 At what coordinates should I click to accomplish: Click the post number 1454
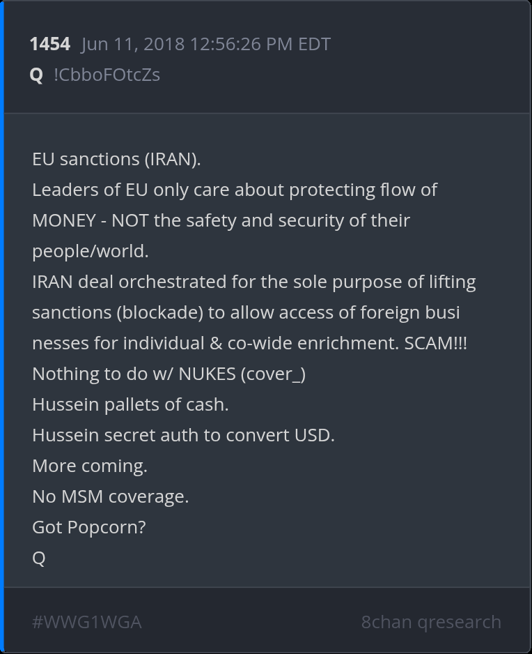point(49,45)
